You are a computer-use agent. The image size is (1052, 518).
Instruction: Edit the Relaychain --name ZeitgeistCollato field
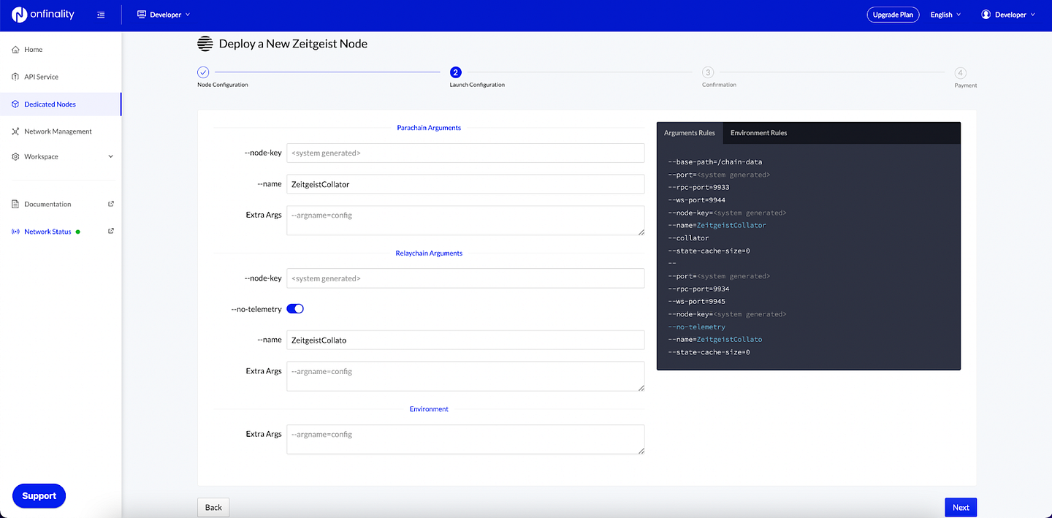coord(465,340)
